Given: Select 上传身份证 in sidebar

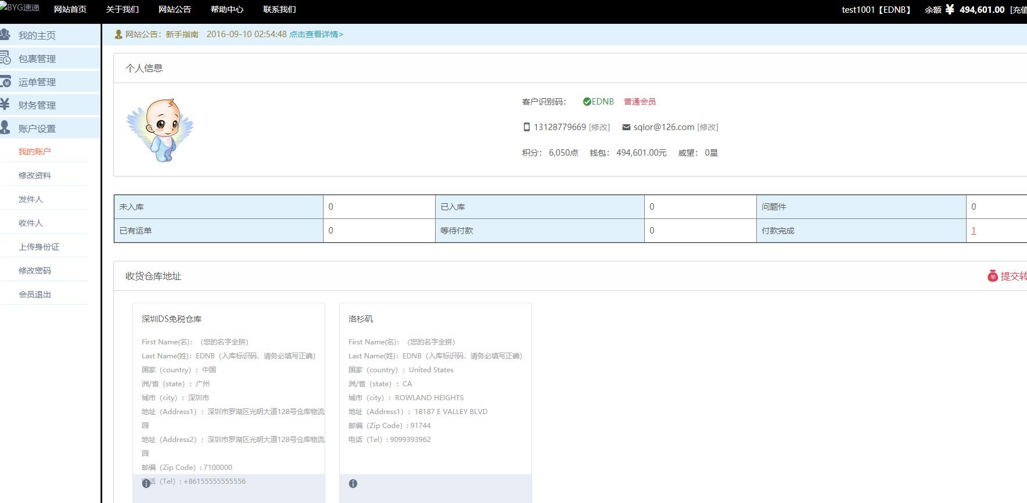Looking at the screenshot, I should click(39, 247).
